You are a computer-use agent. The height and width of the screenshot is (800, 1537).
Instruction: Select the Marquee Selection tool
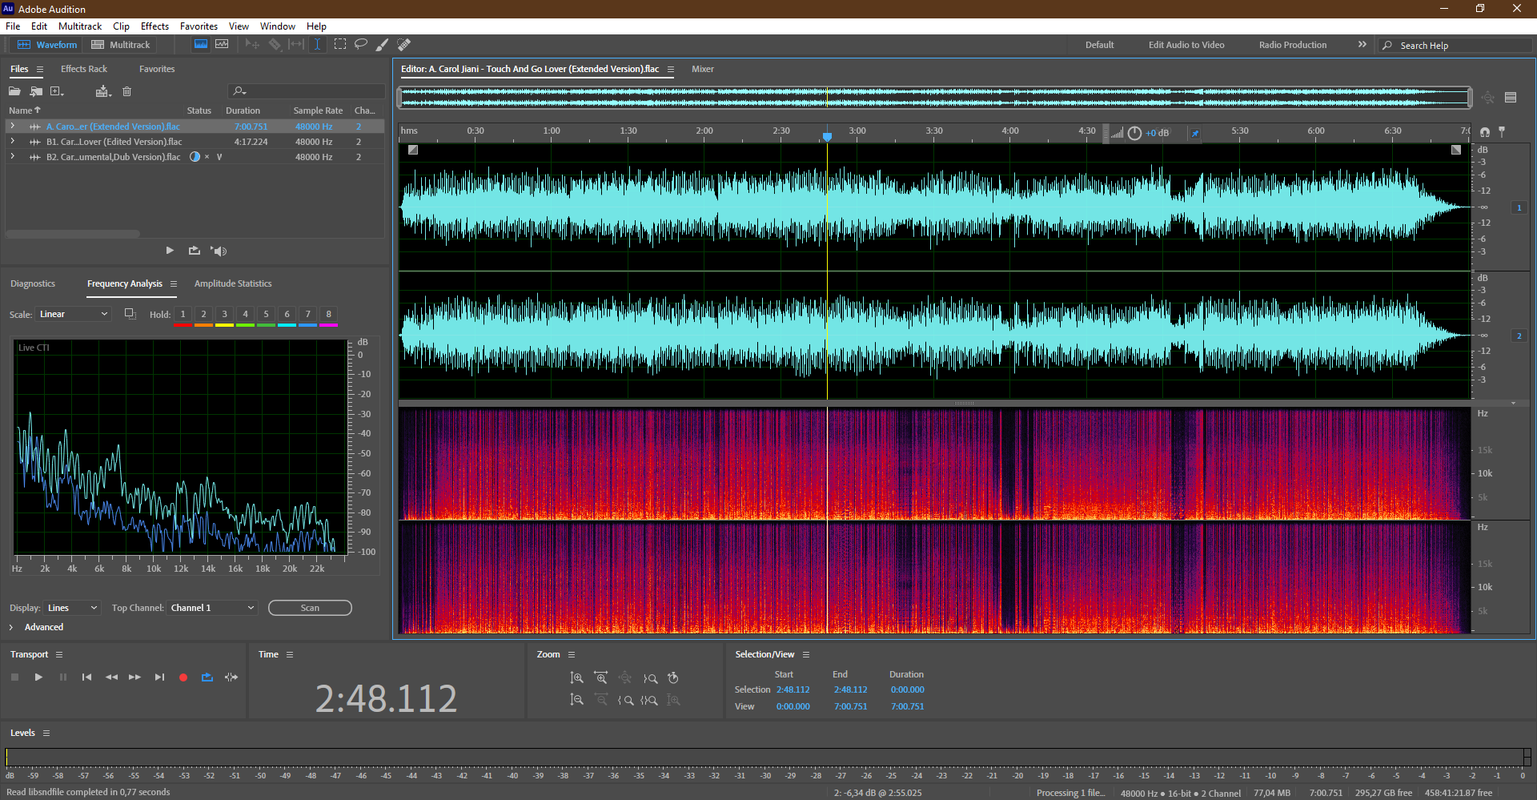340,45
